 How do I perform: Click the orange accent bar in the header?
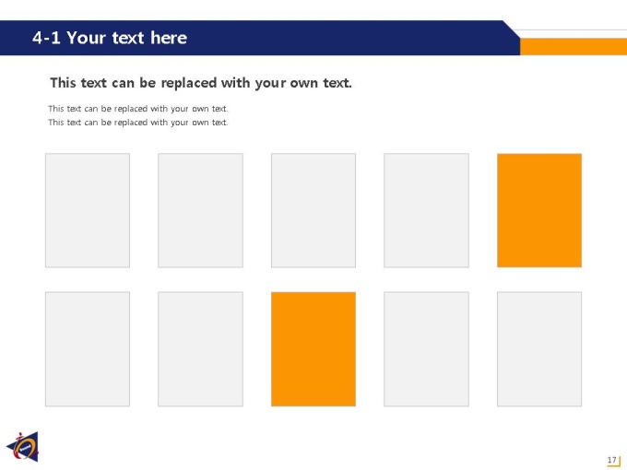tap(574, 47)
